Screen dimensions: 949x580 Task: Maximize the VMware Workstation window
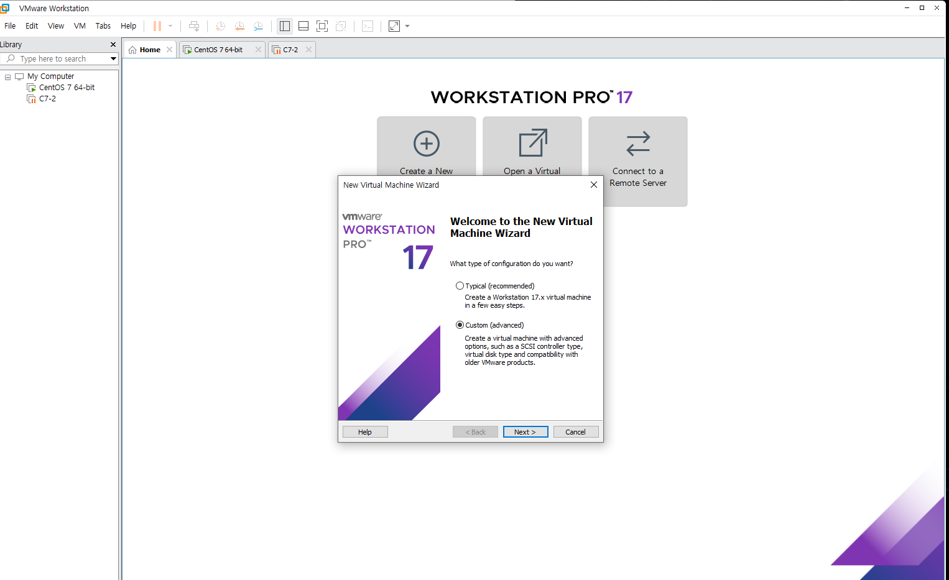[922, 8]
